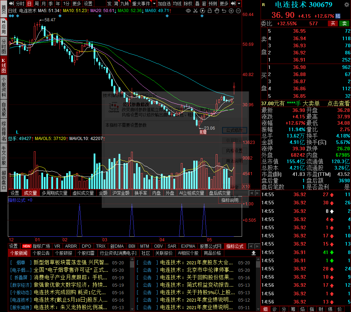
Task: Click 预测 forecast button
Action: [x=213, y=4]
